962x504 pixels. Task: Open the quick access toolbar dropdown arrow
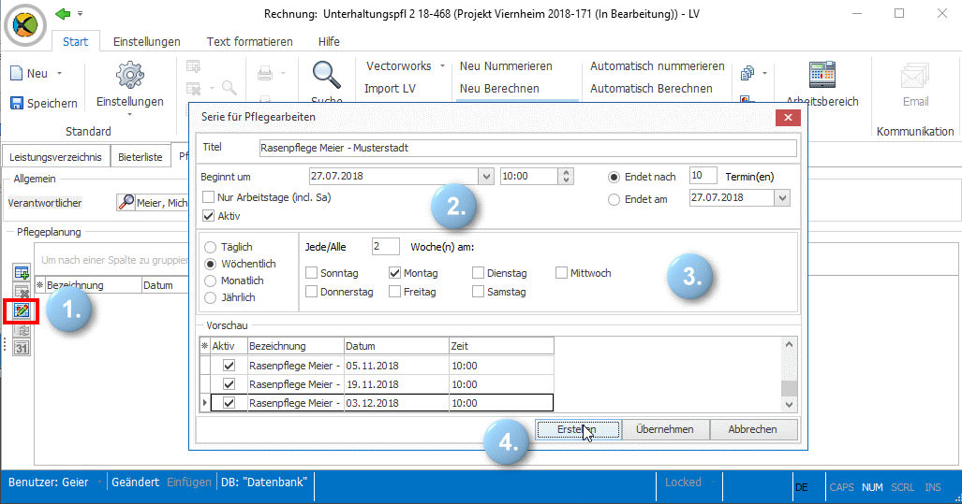point(80,13)
